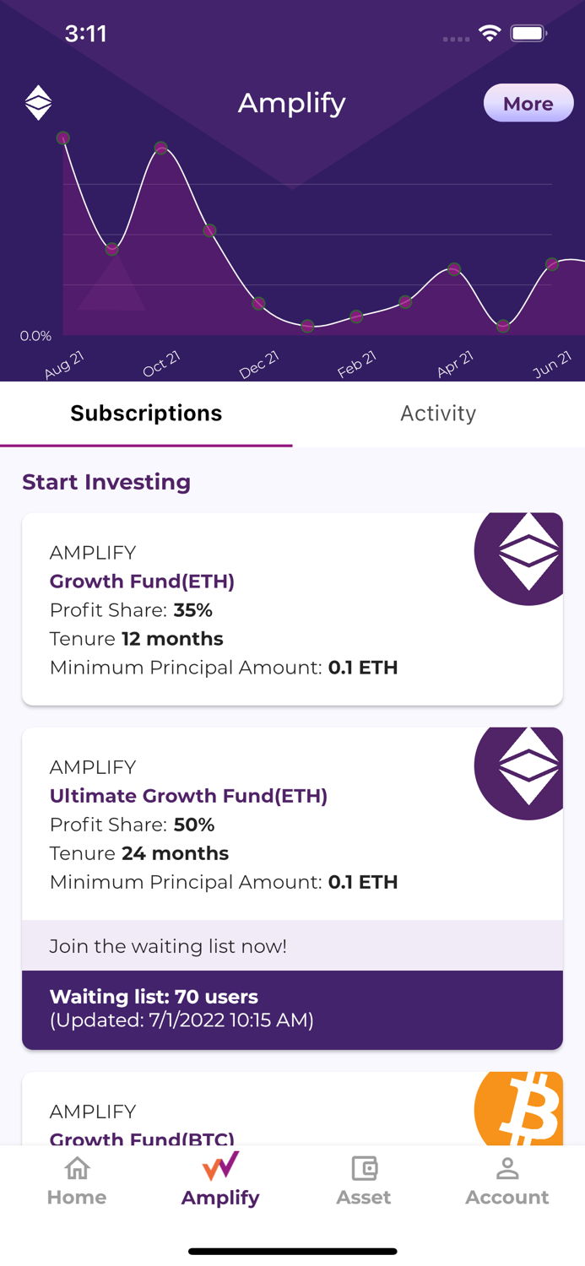Tap the Ethereum logo in the top header
The width and height of the screenshot is (585, 1266).
(x=38, y=101)
